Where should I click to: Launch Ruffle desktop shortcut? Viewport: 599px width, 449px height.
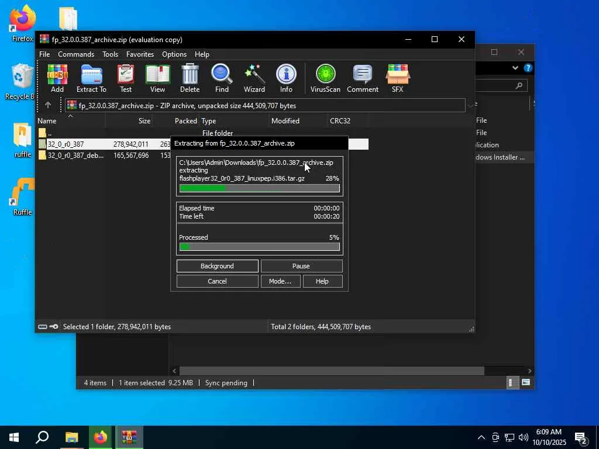click(22, 196)
